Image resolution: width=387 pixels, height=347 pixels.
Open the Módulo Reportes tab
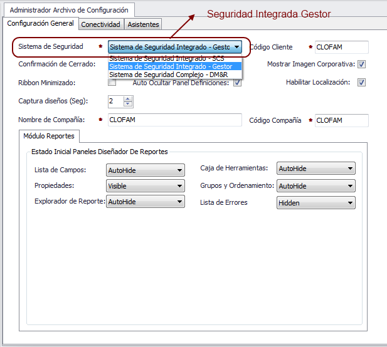(x=48, y=136)
